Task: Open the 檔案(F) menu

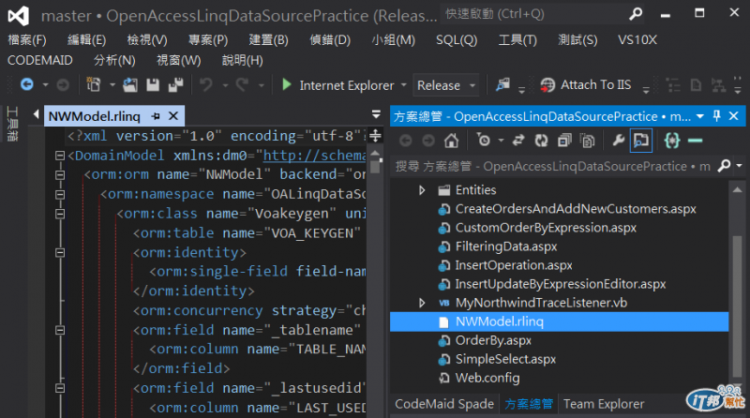Action: pos(27,39)
